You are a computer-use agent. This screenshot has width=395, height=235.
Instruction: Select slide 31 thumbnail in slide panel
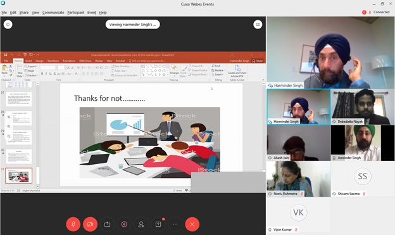click(x=19, y=175)
